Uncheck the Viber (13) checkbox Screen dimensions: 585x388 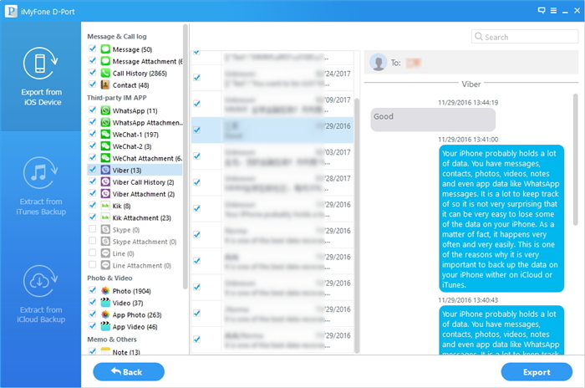[x=93, y=170]
